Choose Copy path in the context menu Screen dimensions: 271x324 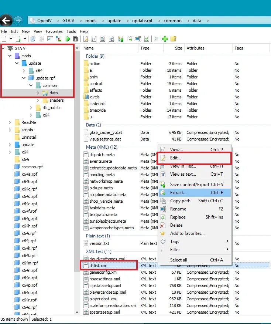coord(195,201)
